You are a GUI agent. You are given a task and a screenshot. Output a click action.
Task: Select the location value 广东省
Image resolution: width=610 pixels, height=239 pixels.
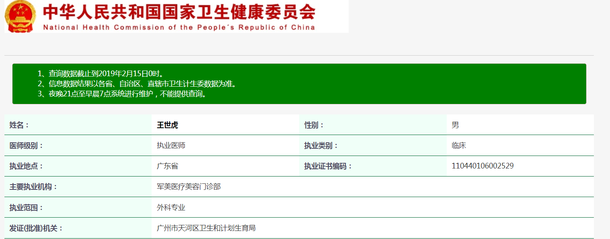pos(167,166)
